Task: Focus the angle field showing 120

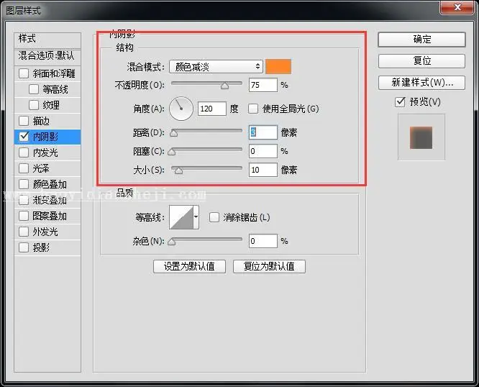Action: click(x=212, y=109)
